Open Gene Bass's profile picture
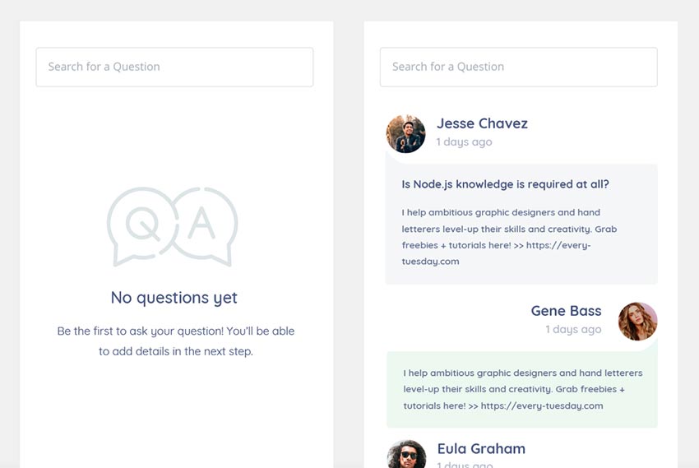 pos(637,322)
